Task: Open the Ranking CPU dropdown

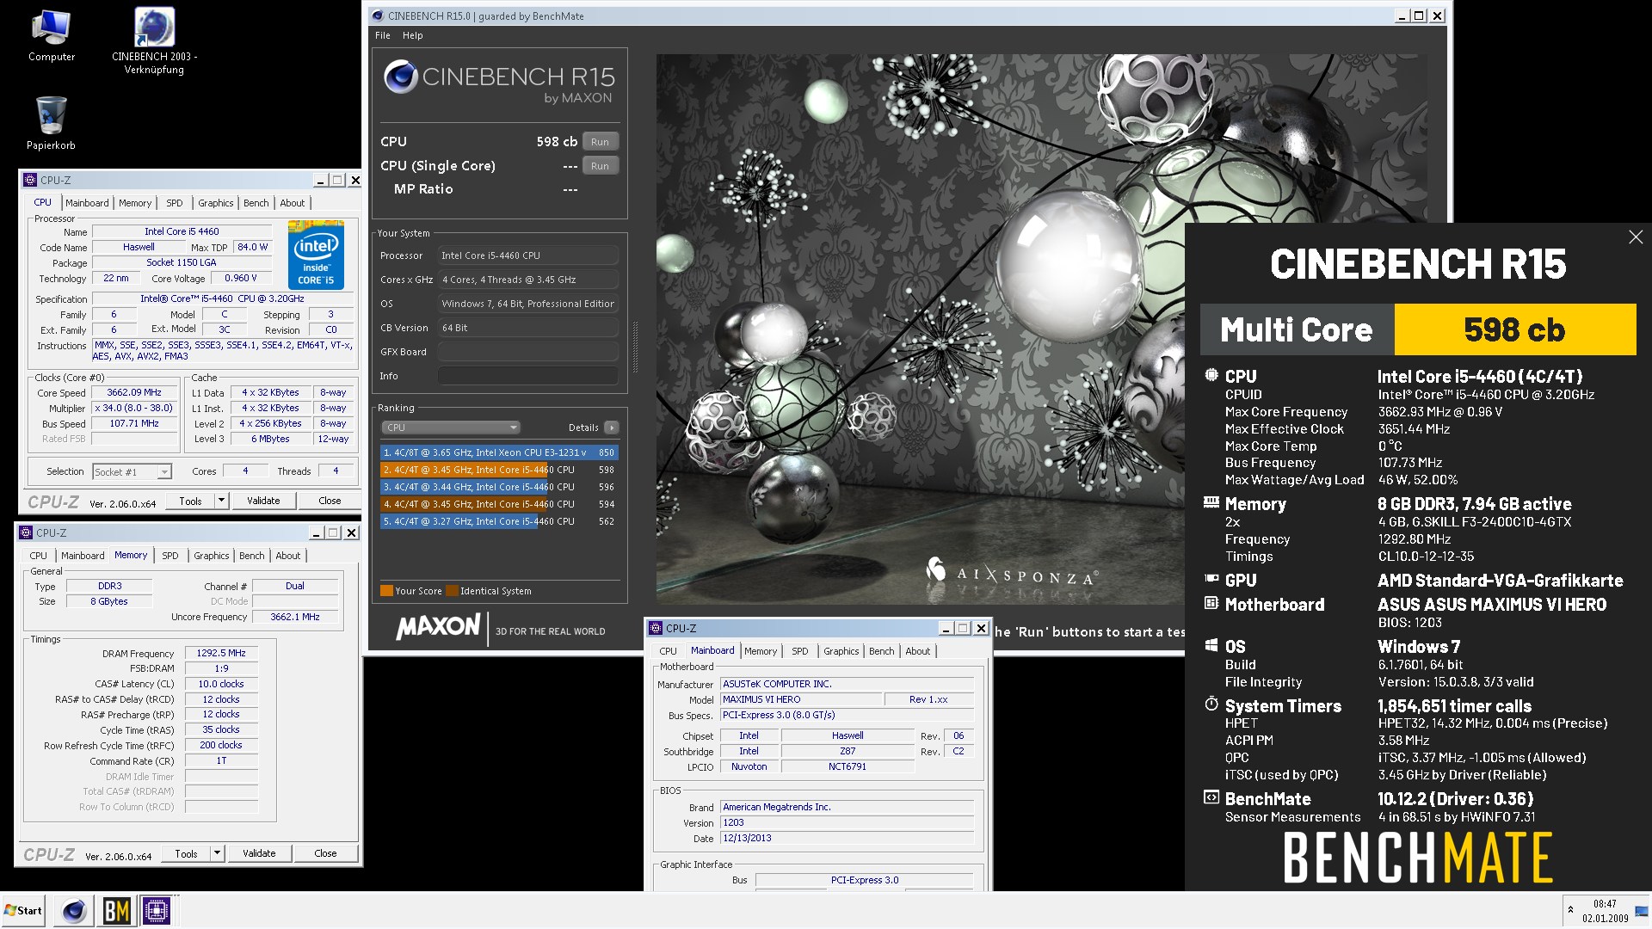Action: 451,428
